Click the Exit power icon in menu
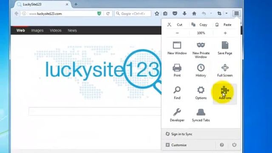Screen dimensions: 272x153 (x=234, y=144)
